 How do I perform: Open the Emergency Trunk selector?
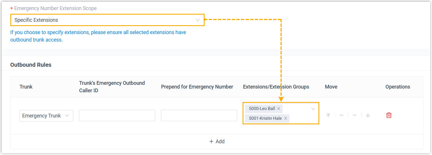tap(46, 116)
